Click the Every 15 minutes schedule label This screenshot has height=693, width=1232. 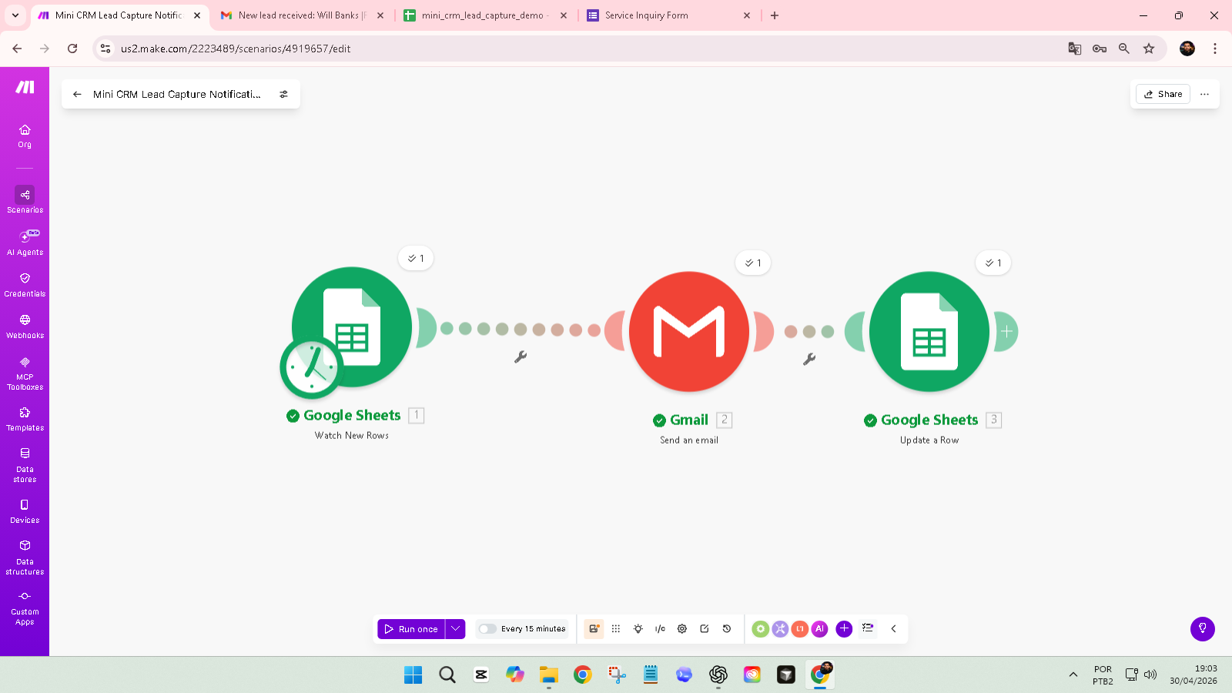pyautogui.click(x=533, y=629)
